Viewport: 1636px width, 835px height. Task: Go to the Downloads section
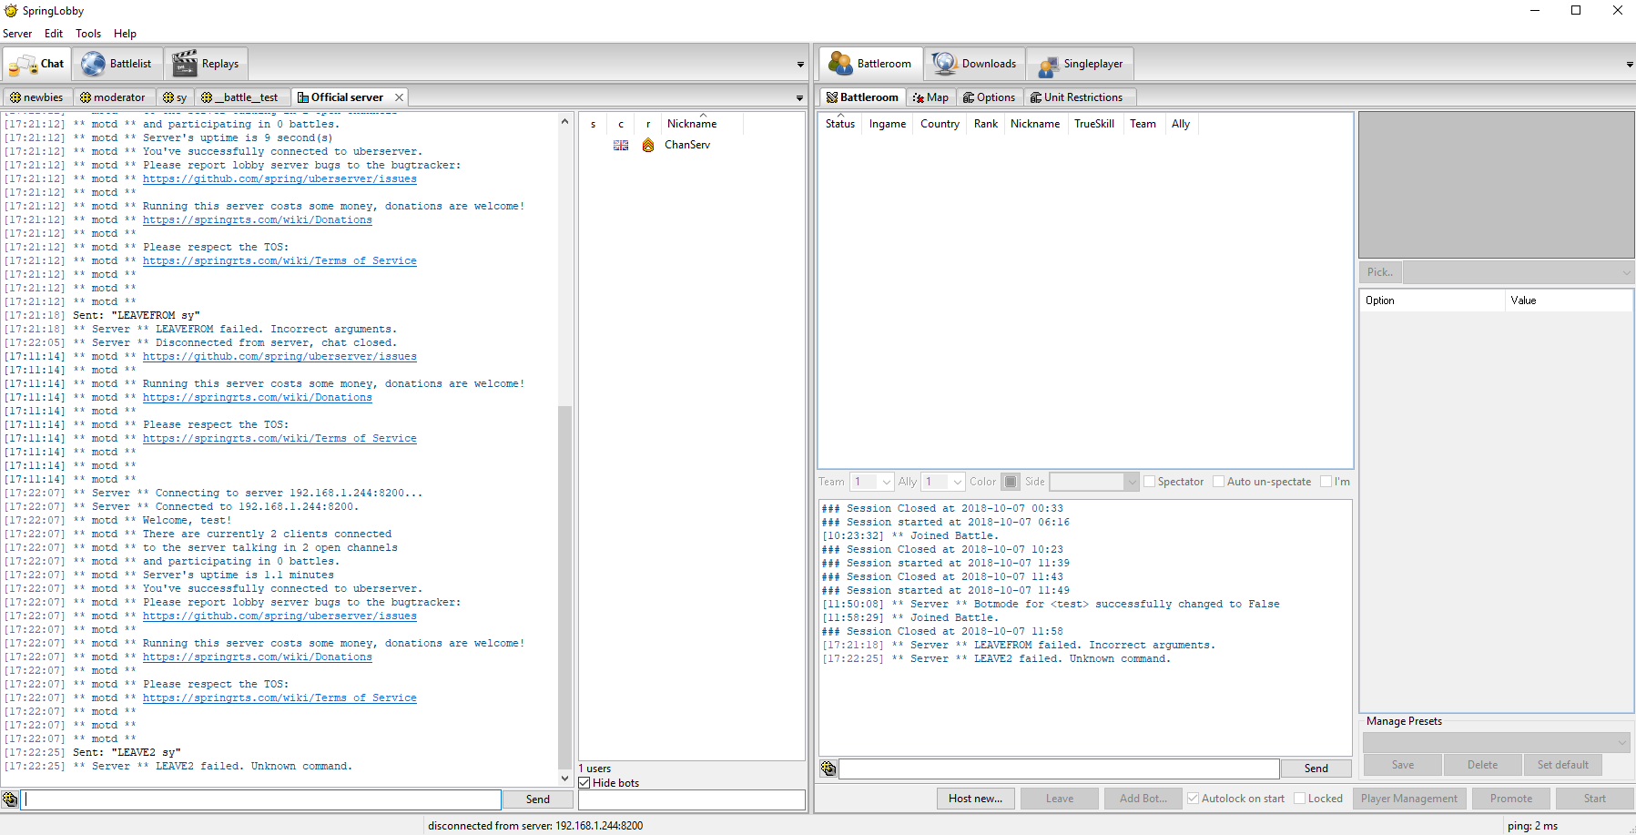pyautogui.click(x=974, y=63)
